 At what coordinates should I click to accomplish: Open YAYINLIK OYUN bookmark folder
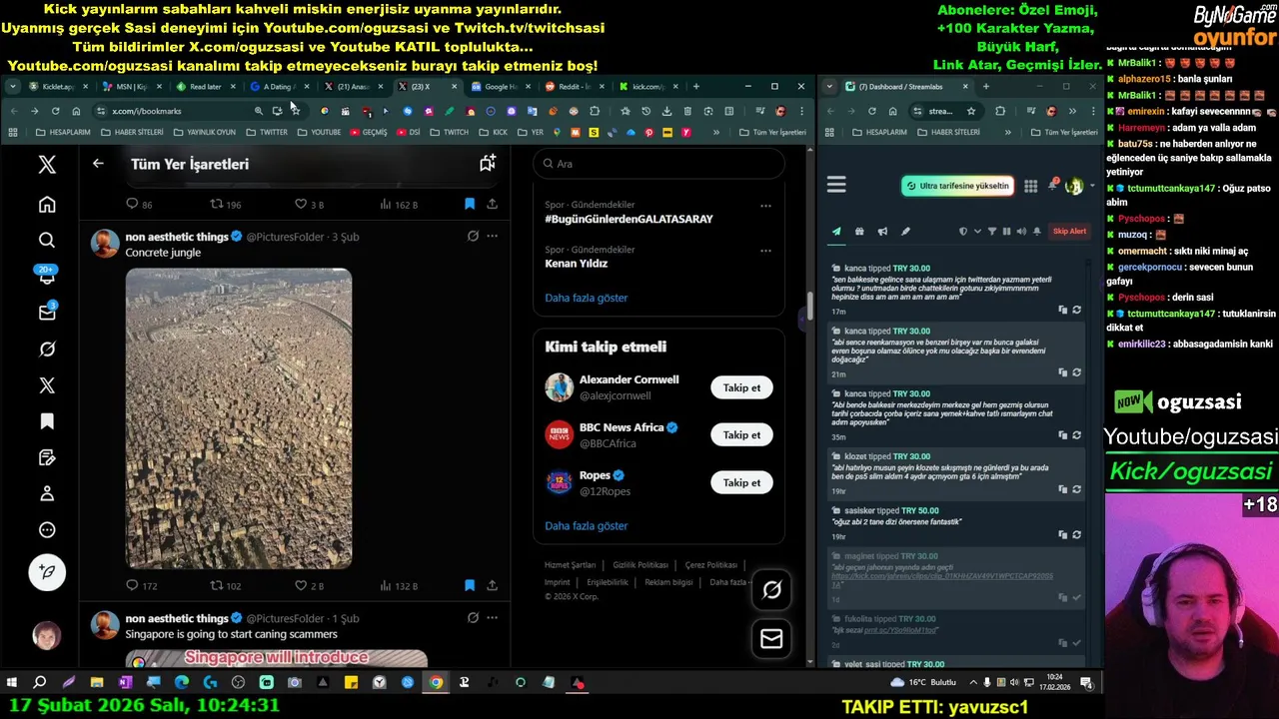click(204, 132)
